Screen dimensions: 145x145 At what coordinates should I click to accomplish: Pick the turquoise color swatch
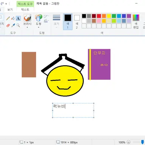[119, 16]
